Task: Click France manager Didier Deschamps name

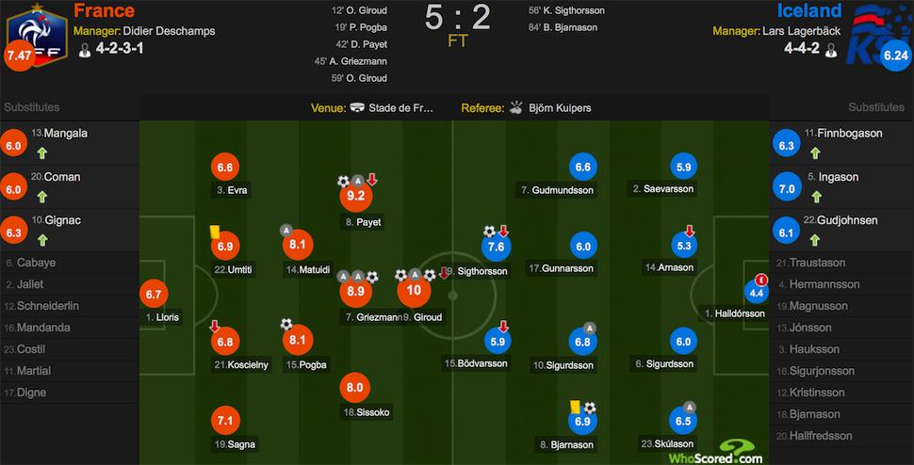Action: pos(170,31)
